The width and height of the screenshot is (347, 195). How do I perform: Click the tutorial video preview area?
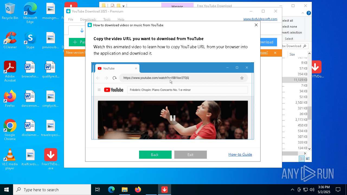(173, 101)
